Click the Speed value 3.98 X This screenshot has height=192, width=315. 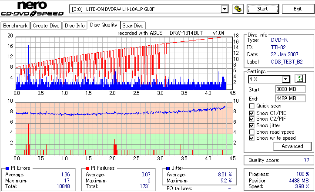click(302, 186)
